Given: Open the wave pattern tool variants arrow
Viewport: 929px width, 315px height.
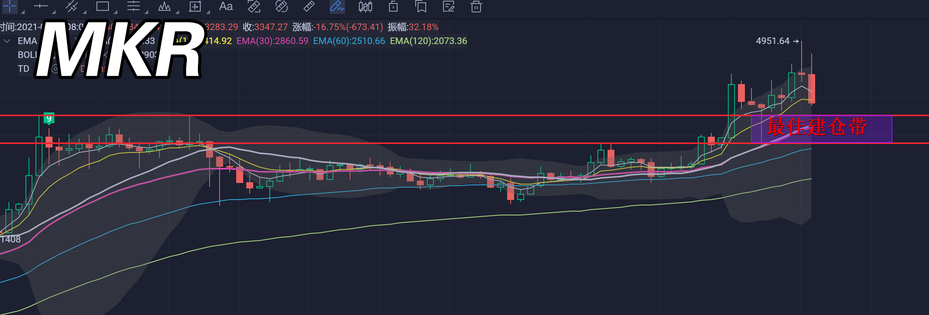Looking at the screenshot, I should point(177,12).
